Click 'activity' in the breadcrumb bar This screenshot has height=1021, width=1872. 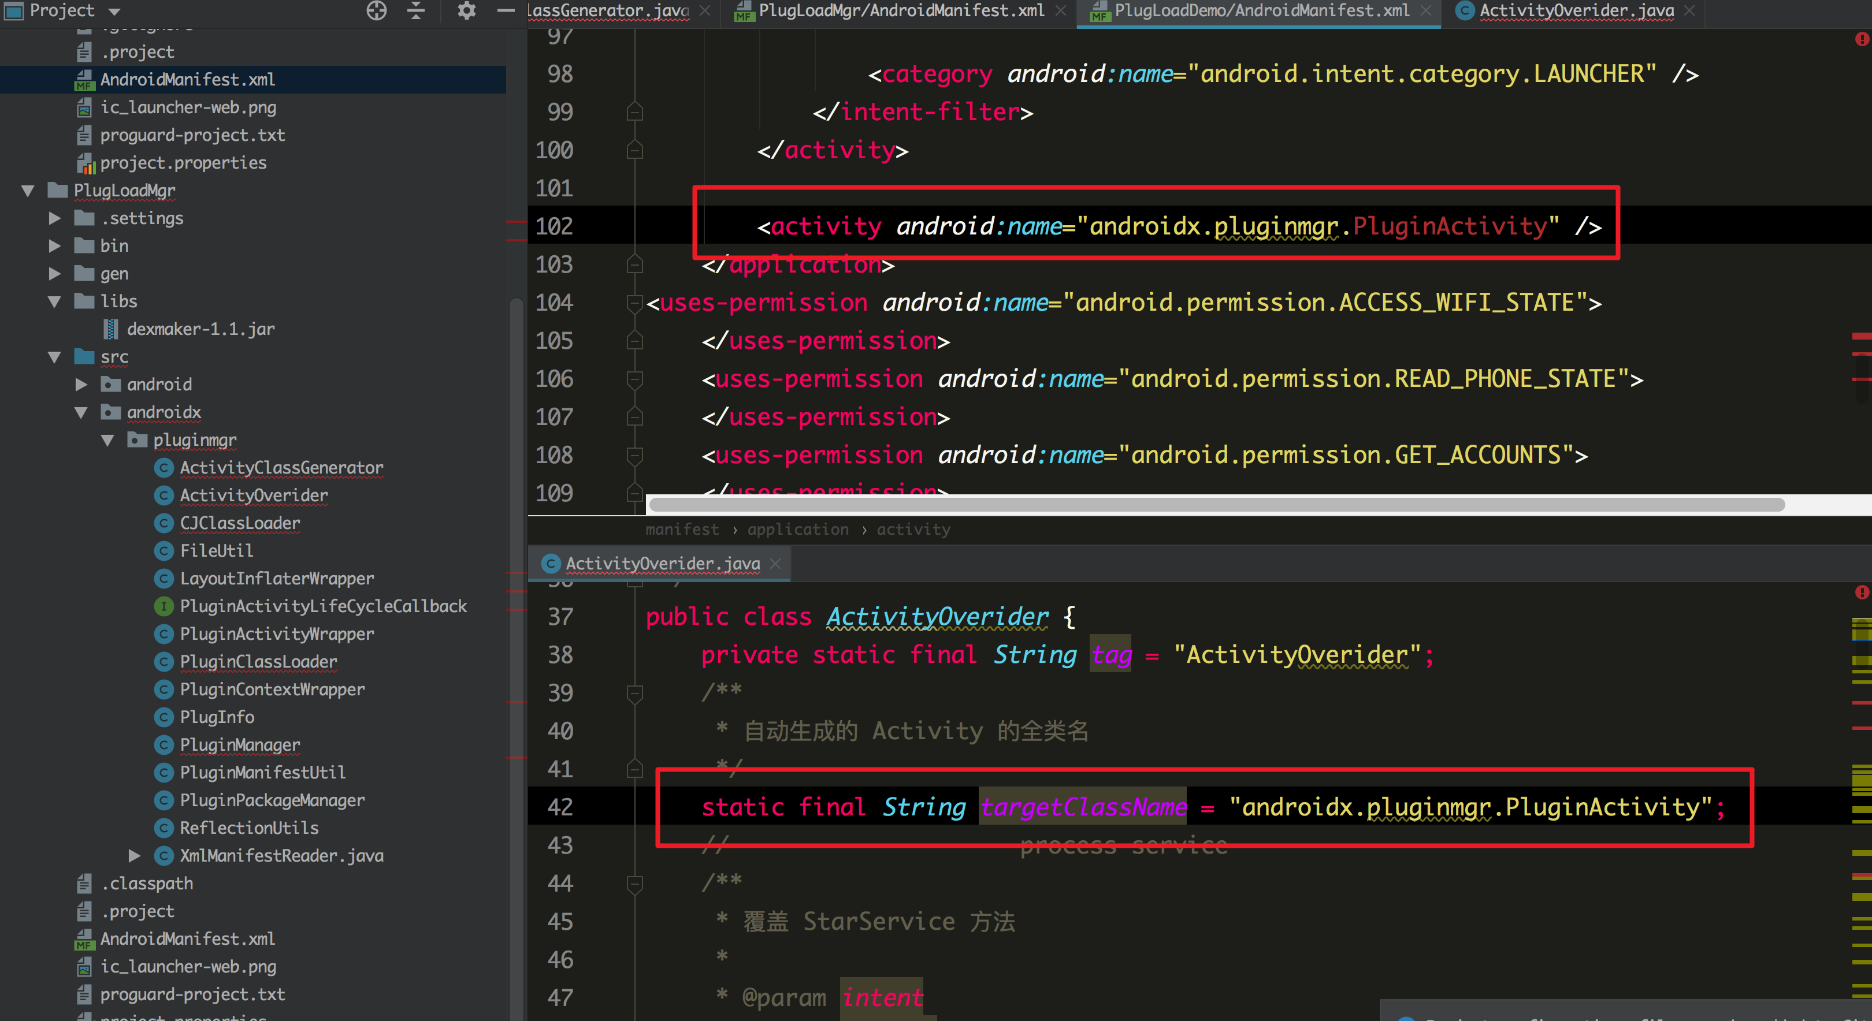click(913, 530)
